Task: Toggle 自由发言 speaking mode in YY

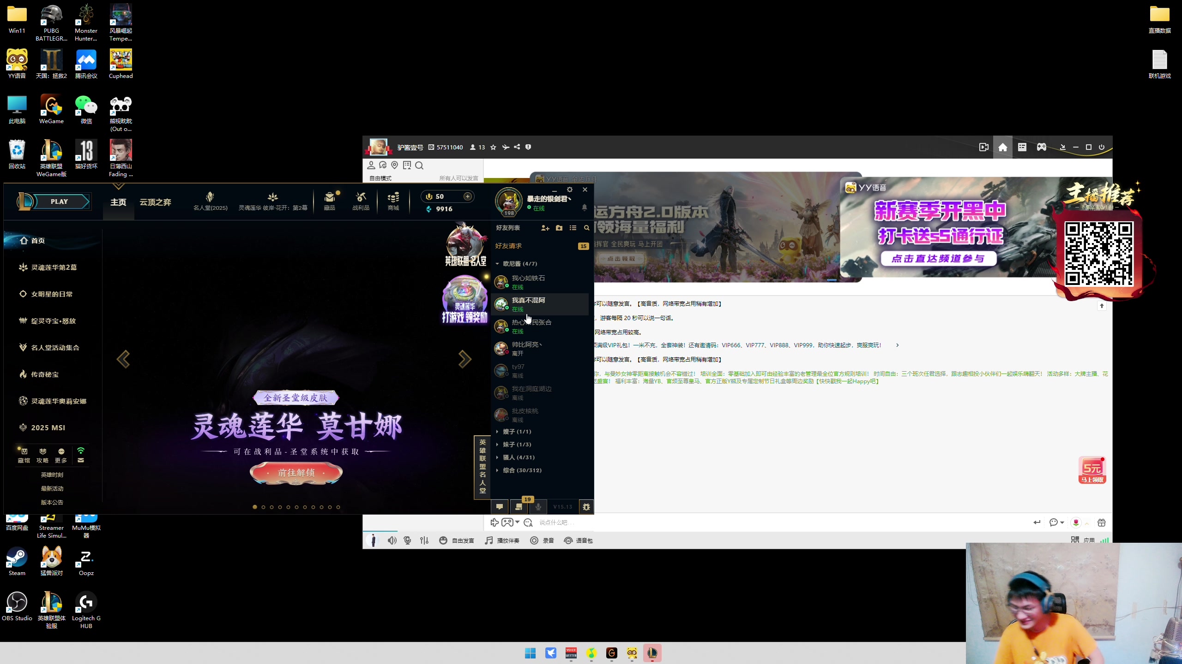Action: click(457, 540)
